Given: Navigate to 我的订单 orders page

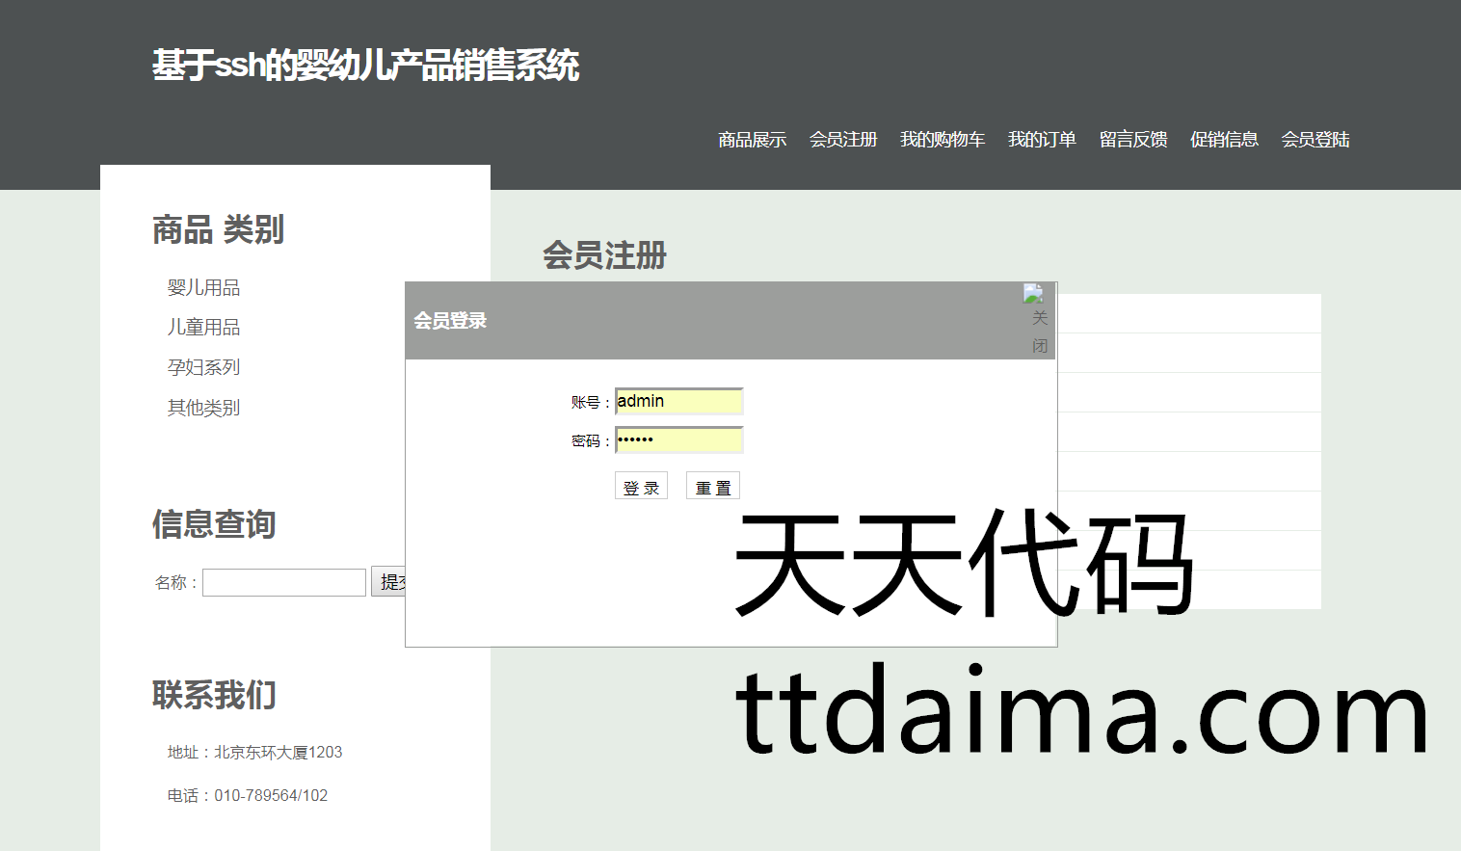Looking at the screenshot, I should pyautogui.click(x=1041, y=140).
